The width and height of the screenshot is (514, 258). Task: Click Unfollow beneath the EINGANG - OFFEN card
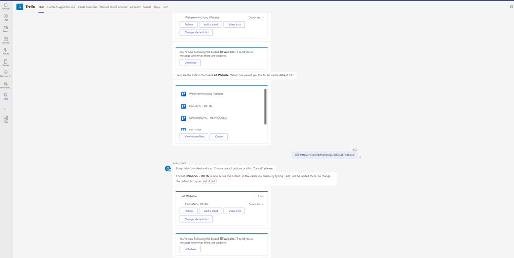[190, 249]
